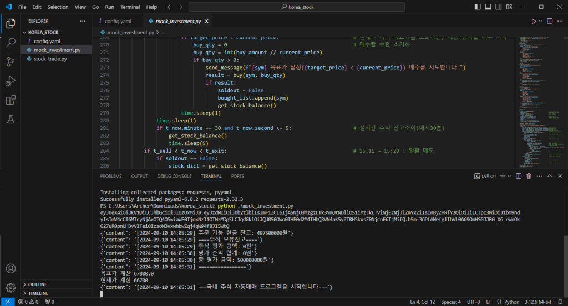Screen dimensions: 568x306
Task: Open the Run and Debug view
Action: pos(11,81)
